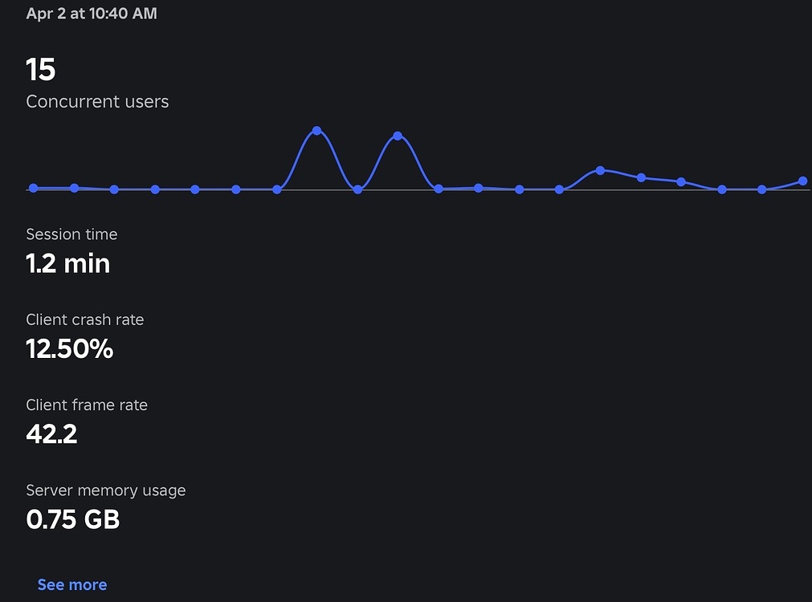Click the 15 concurrent users value
The height and width of the screenshot is (602, 812).
[x=40, y=70]
